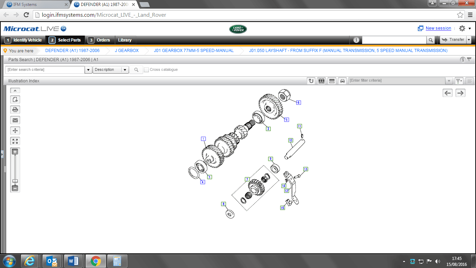Select callout 6 next to the nut
Screen dimensions: 476x268
[298, 103]
